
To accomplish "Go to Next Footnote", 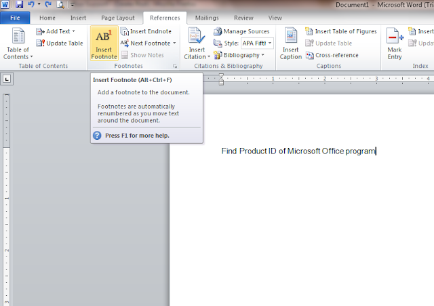I will [146, 43].
